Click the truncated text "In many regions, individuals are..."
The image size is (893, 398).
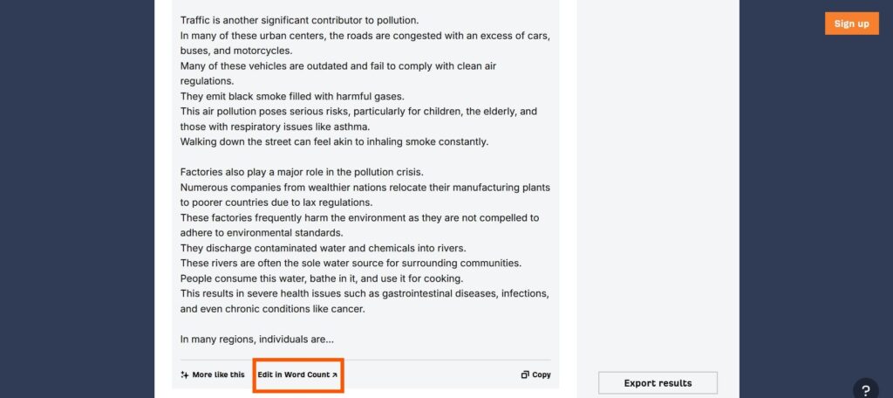click(x=257, y=339)
